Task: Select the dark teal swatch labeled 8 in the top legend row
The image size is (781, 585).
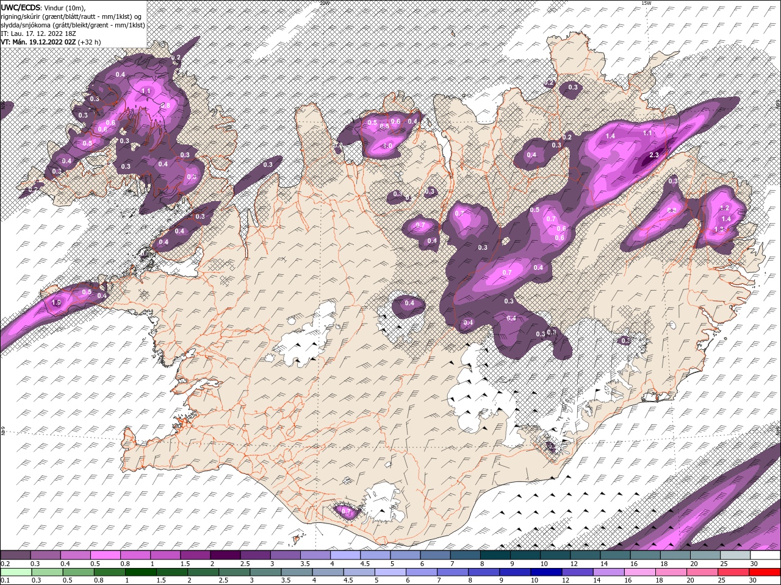Action: pos(495,555)
